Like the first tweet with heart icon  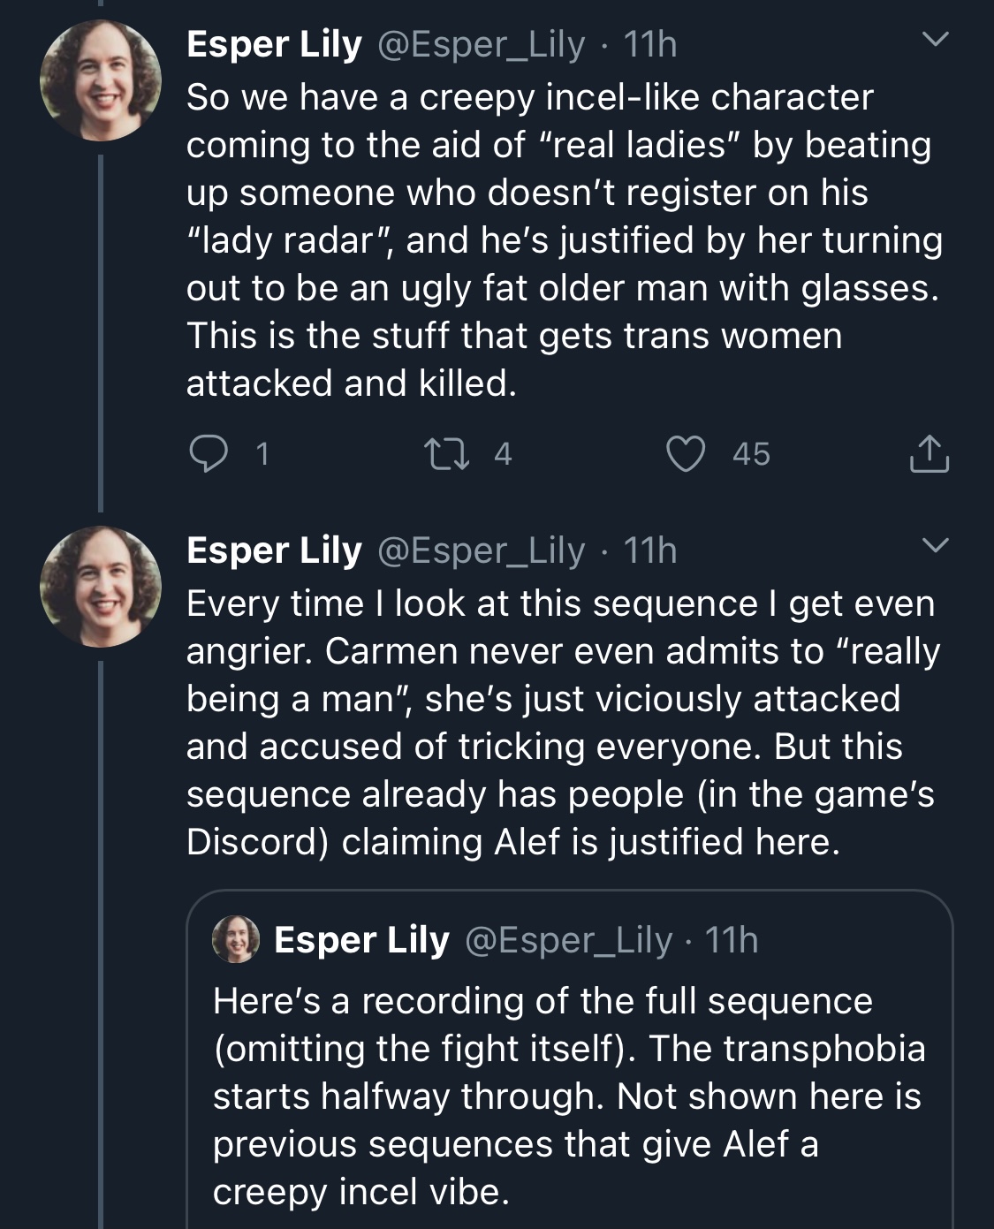coord(686,454)
